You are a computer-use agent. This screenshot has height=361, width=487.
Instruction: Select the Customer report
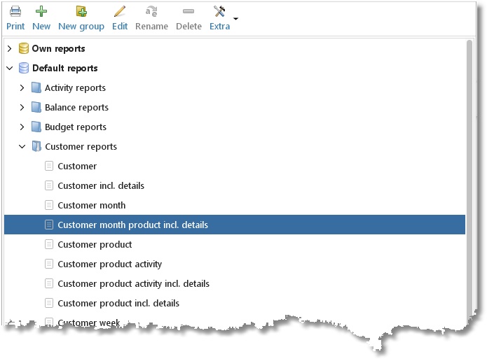coord(77,167)
